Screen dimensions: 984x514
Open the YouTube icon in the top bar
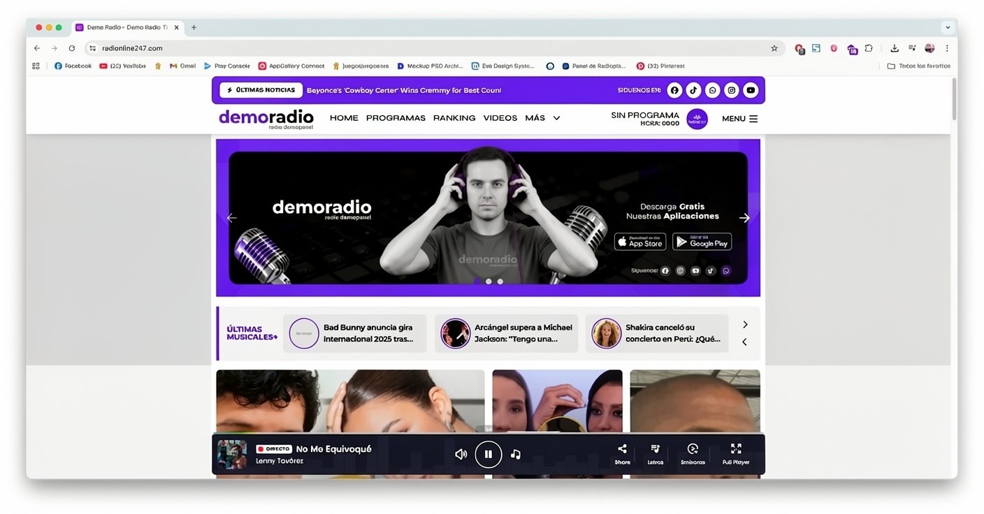tap(751, 90)
